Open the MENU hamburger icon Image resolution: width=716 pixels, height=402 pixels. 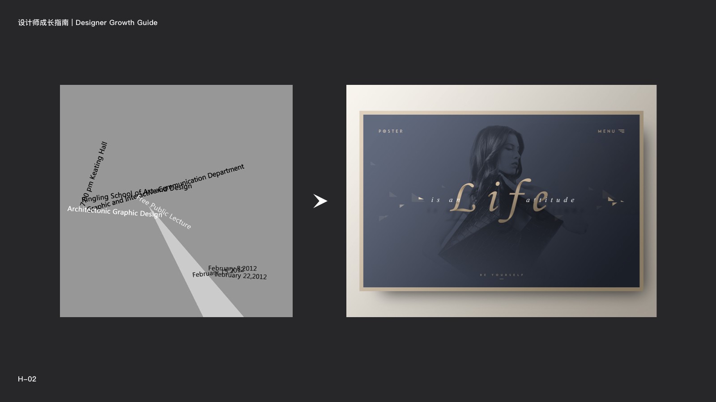(622, 131)
